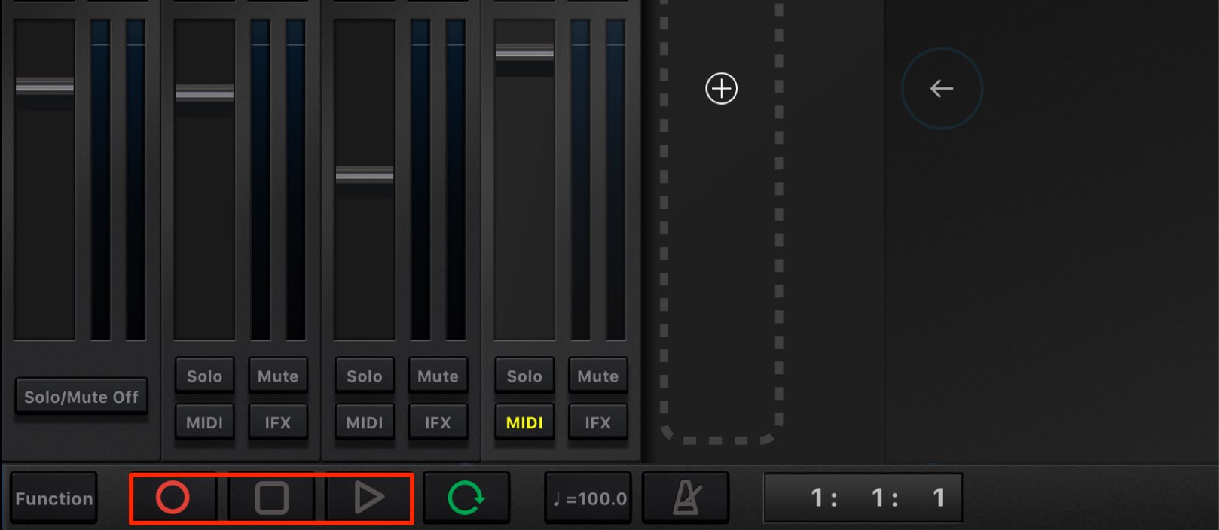Click the tempo value 100.0
1219x530 pixels.
tap(589, 498)
